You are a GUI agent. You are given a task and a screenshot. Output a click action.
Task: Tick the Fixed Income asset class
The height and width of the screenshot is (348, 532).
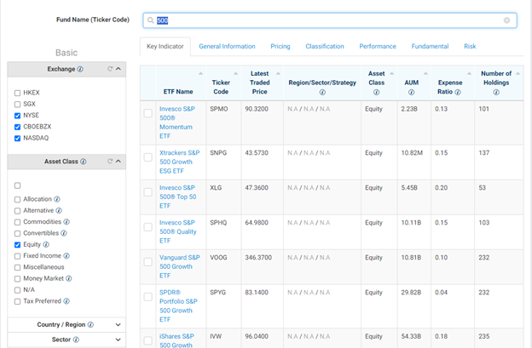pos(18,255)
